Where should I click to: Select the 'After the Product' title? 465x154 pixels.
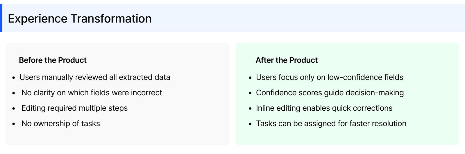tap(287, 60)
